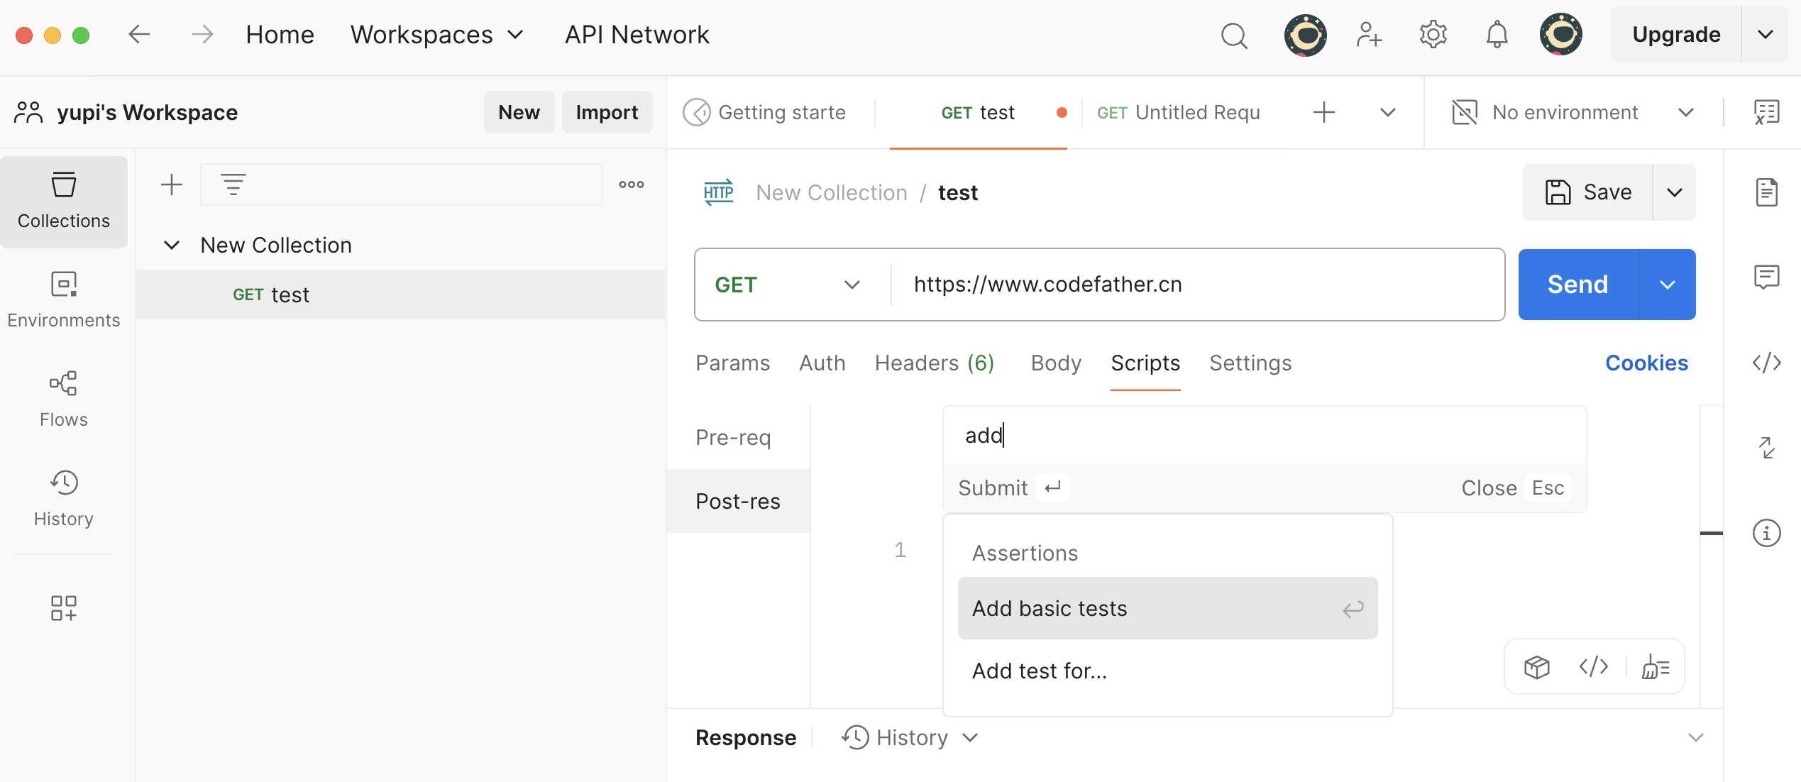This screenshot has height=782, width=1801.
Task: Select the Pre-req script tab
Action: coord(733,437)
